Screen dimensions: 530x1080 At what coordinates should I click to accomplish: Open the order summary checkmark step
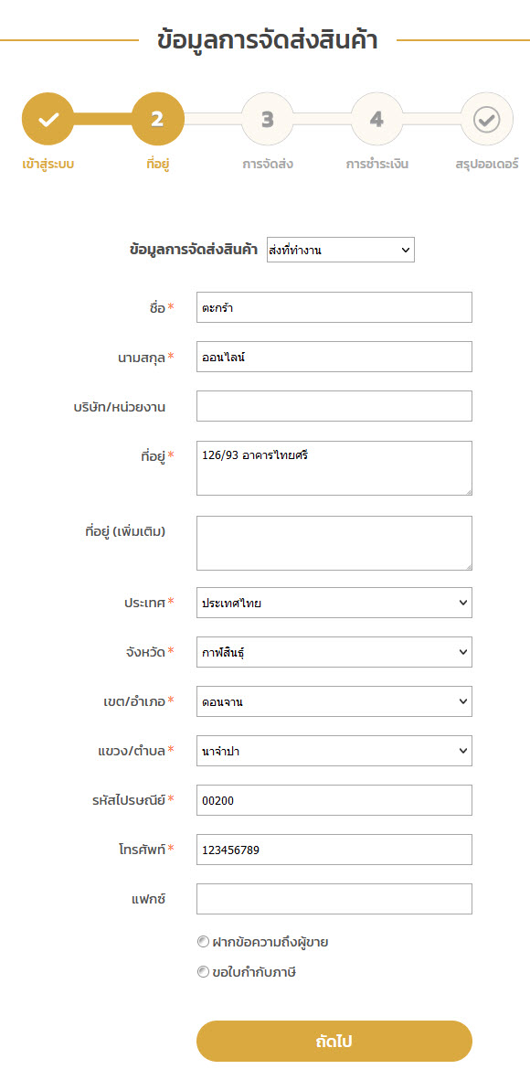pyautogui.click(x=487, y=119)
